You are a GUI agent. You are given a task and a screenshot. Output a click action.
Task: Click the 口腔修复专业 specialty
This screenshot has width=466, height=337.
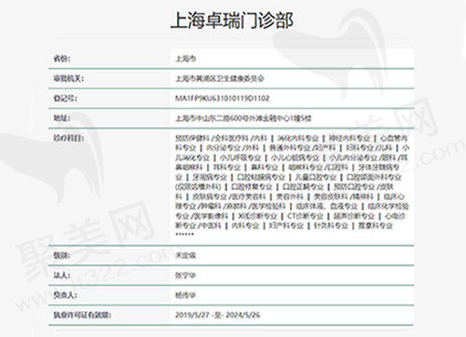pyautogui.click(x=252, y=187)
